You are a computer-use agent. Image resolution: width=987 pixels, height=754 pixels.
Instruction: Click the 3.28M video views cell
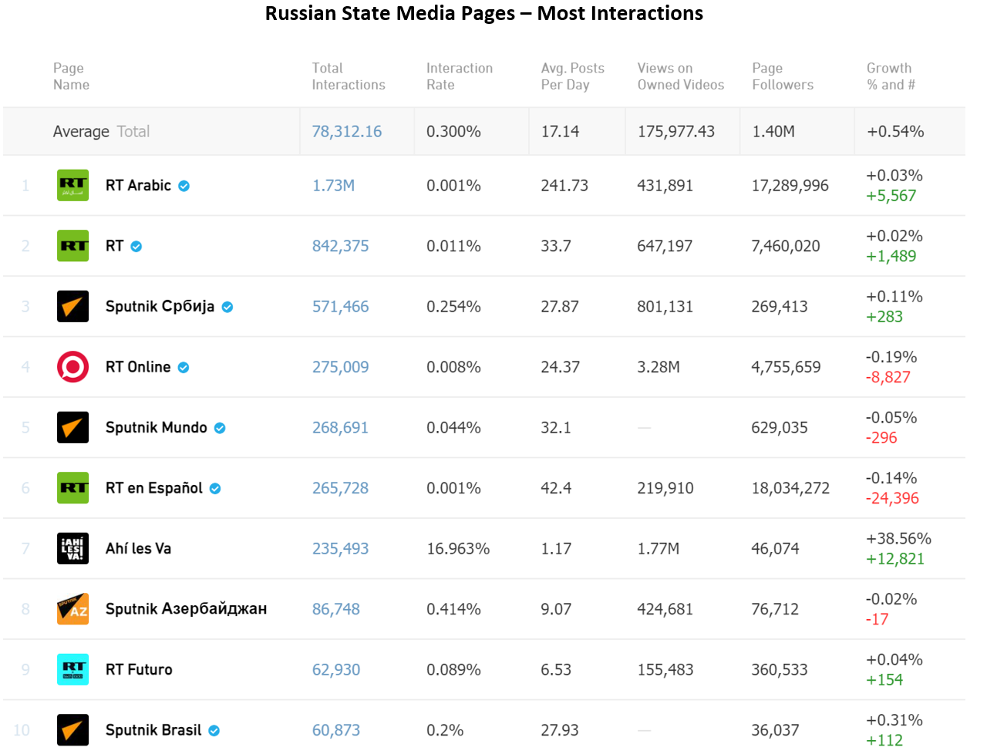(659, 367)
